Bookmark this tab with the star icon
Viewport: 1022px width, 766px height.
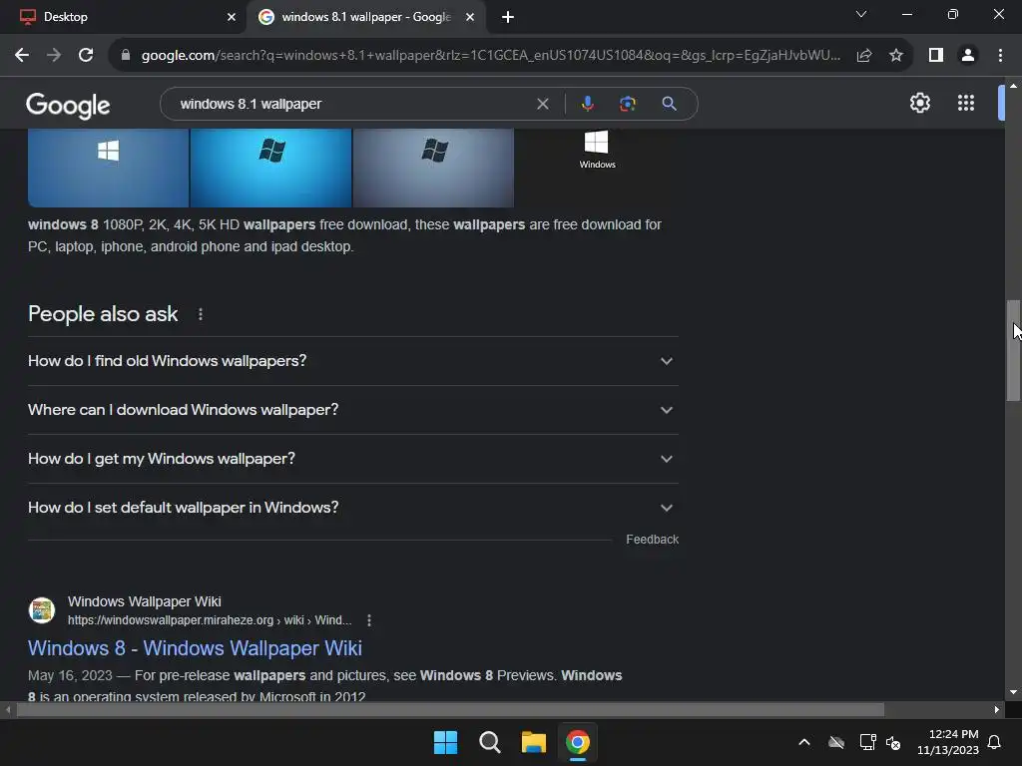click(896, 56)
